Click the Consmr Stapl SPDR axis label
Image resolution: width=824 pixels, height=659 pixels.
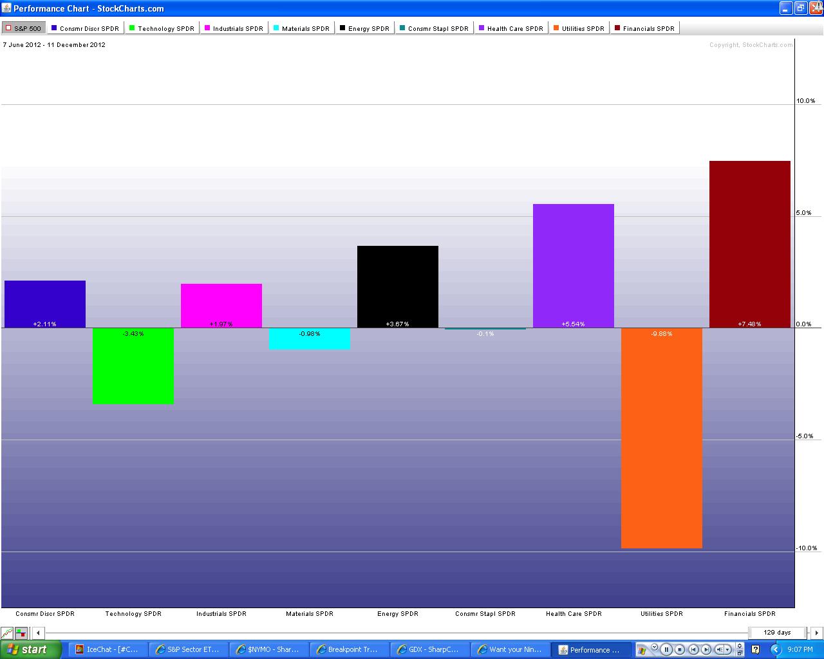click(x=485, y=614)
